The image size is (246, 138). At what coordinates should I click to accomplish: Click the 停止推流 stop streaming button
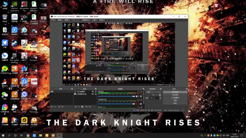coord(175,92)
